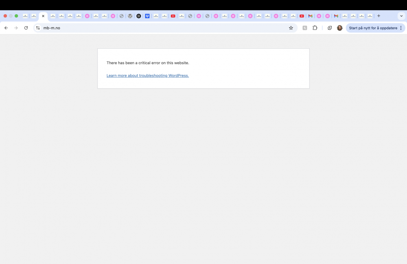Switch to the WordPress tab

point(130,16)
